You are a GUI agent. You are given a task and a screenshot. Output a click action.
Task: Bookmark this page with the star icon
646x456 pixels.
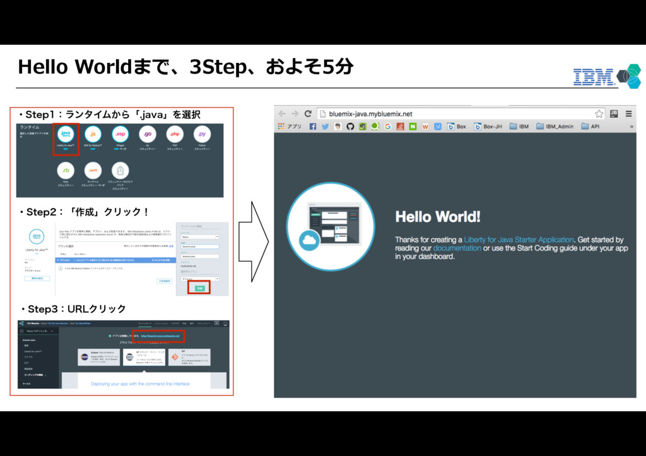click(599, 114)
